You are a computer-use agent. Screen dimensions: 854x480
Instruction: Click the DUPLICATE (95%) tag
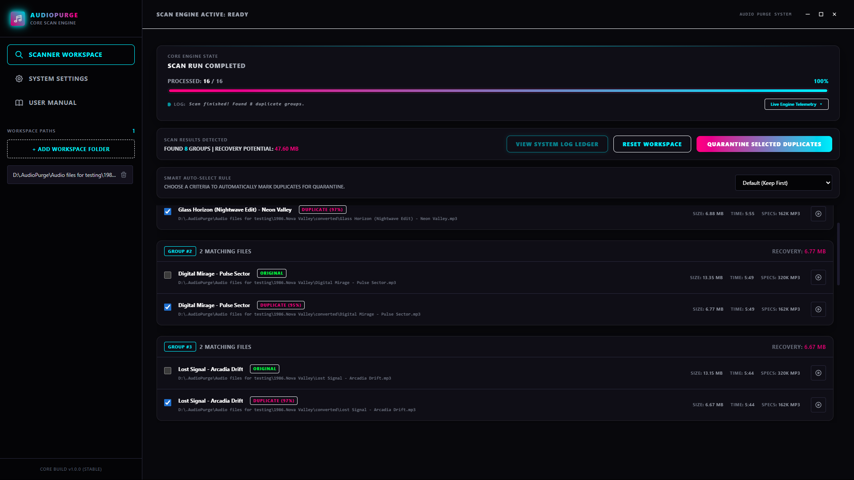281,305
